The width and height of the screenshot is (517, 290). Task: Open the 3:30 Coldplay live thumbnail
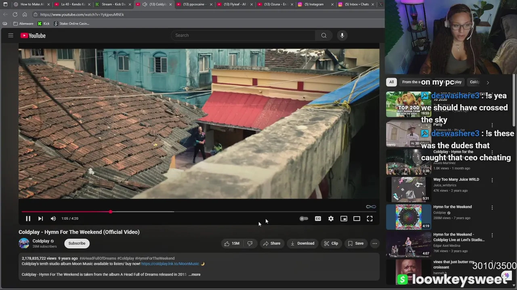[x=408, y=162]
